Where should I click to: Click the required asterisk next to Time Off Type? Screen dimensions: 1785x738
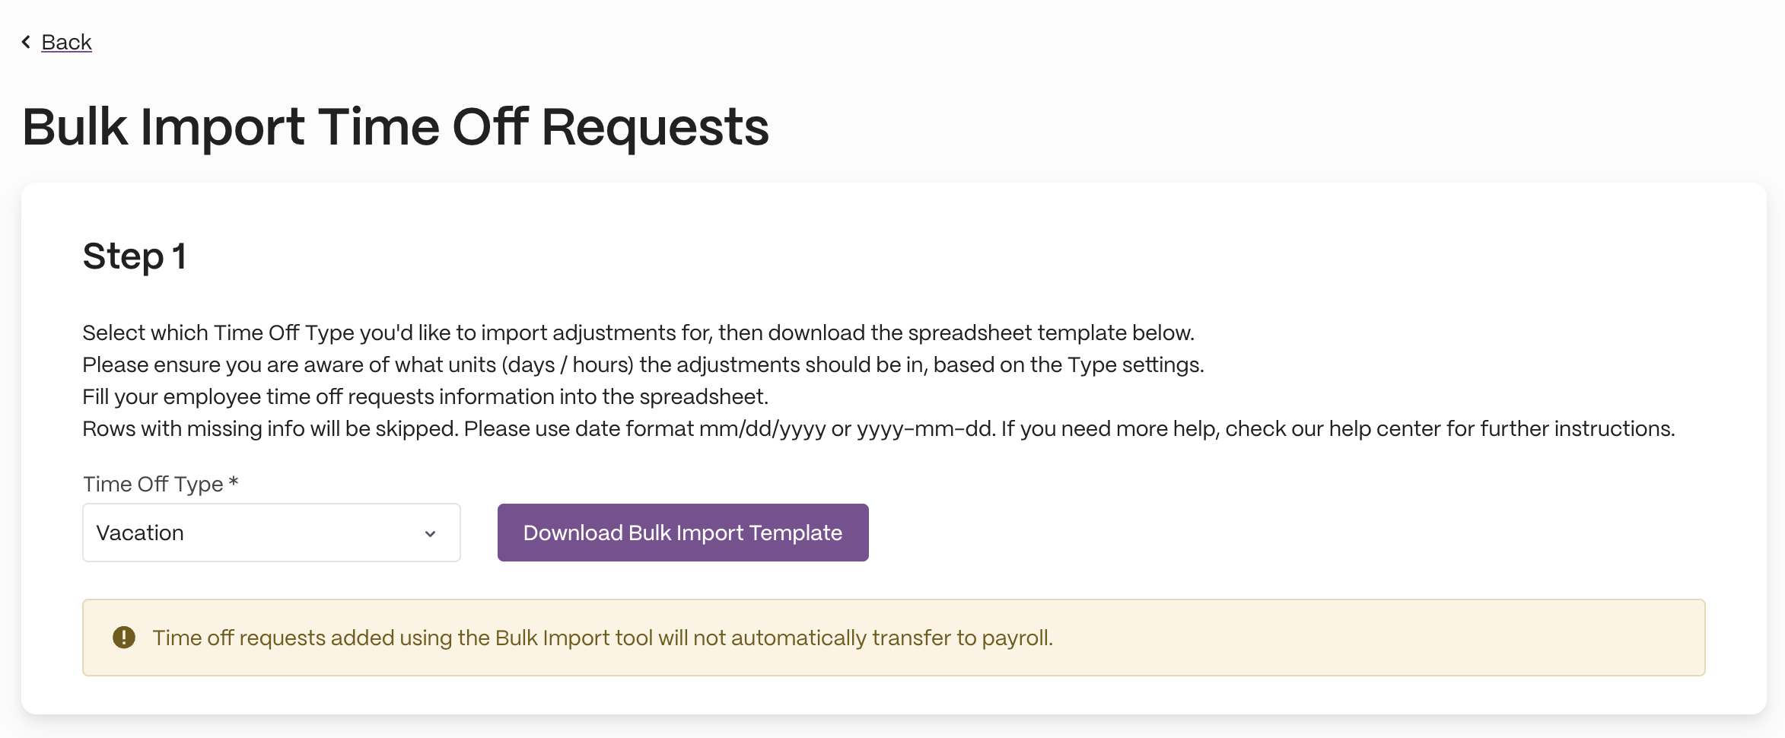click(x=234, y=482)
